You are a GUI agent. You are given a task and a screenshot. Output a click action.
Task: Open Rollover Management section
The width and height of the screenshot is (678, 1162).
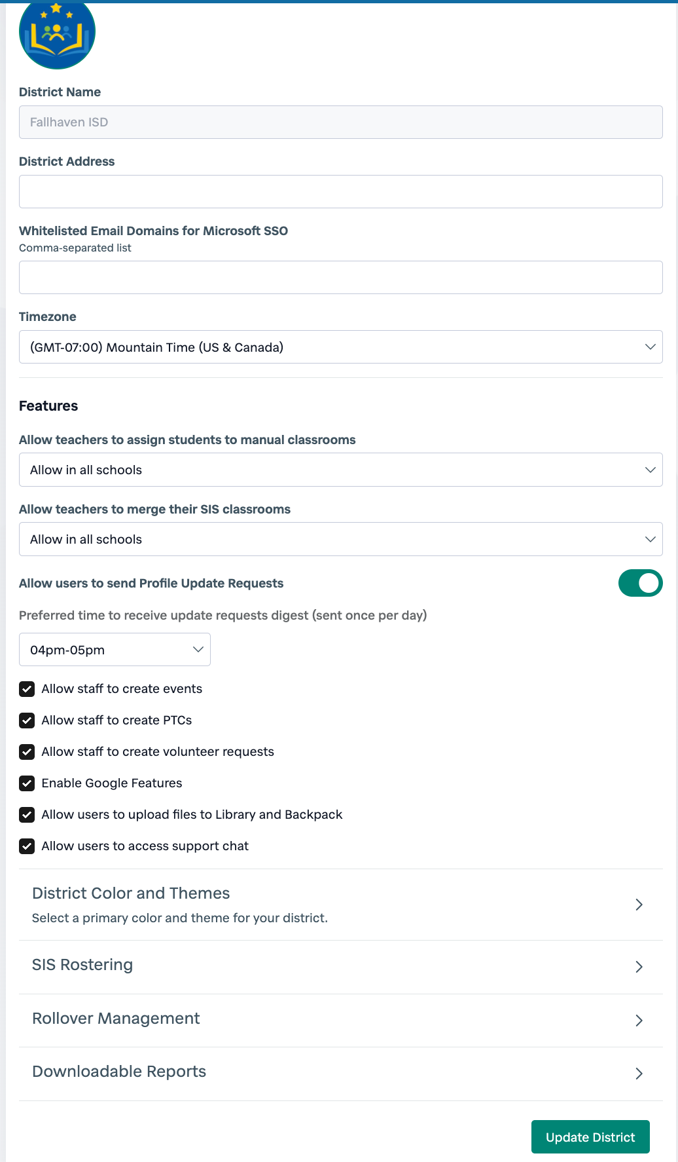click(x=116, y=1019)
